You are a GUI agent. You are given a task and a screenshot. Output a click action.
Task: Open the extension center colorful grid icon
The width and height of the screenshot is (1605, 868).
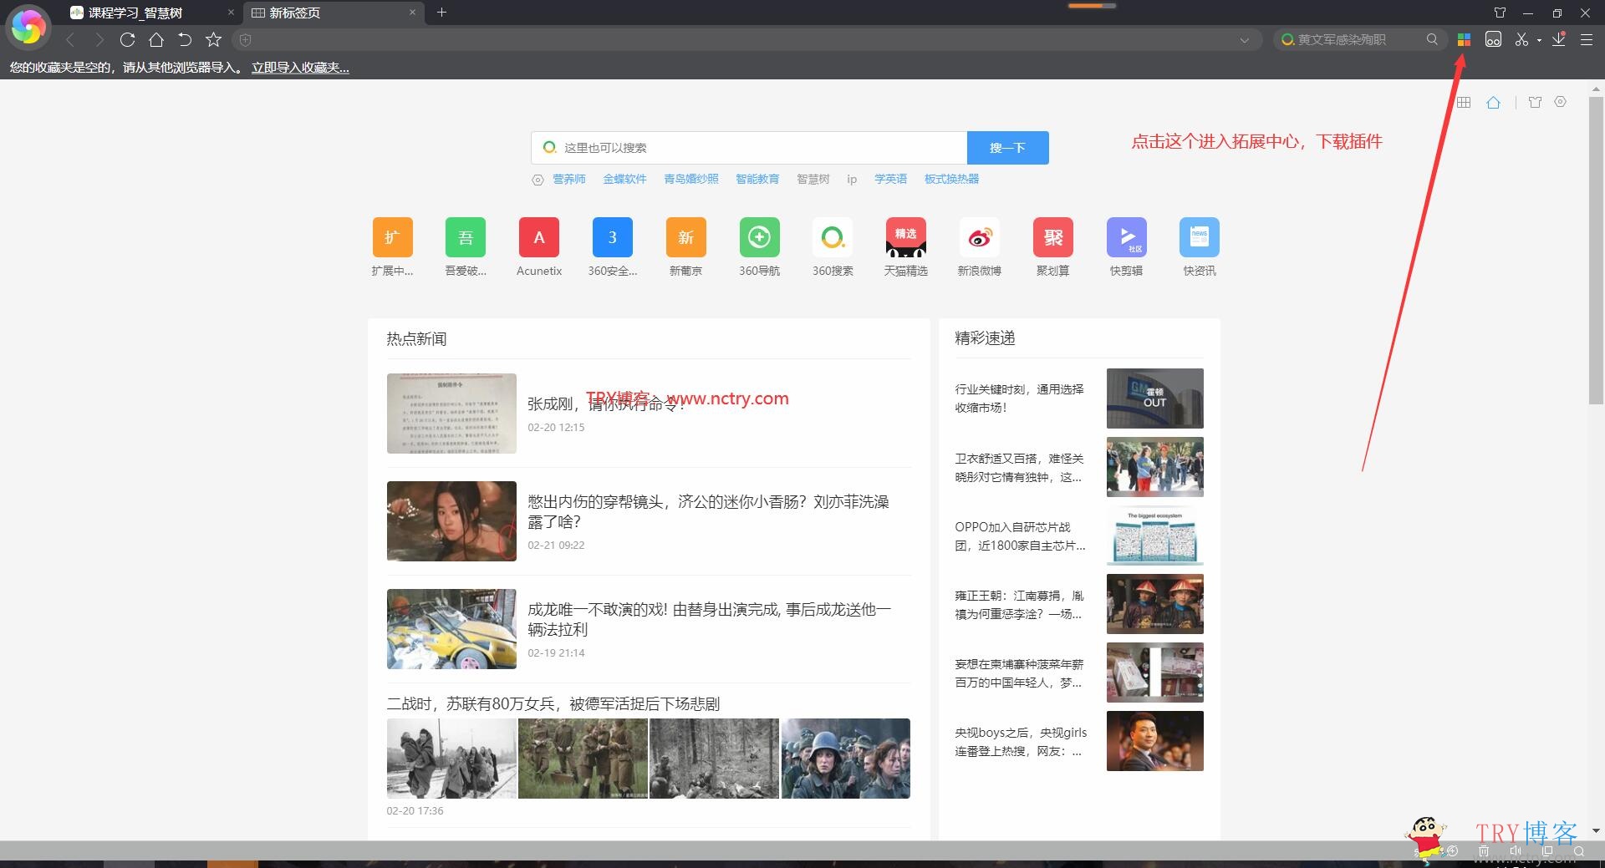(x=1464, y=39)
